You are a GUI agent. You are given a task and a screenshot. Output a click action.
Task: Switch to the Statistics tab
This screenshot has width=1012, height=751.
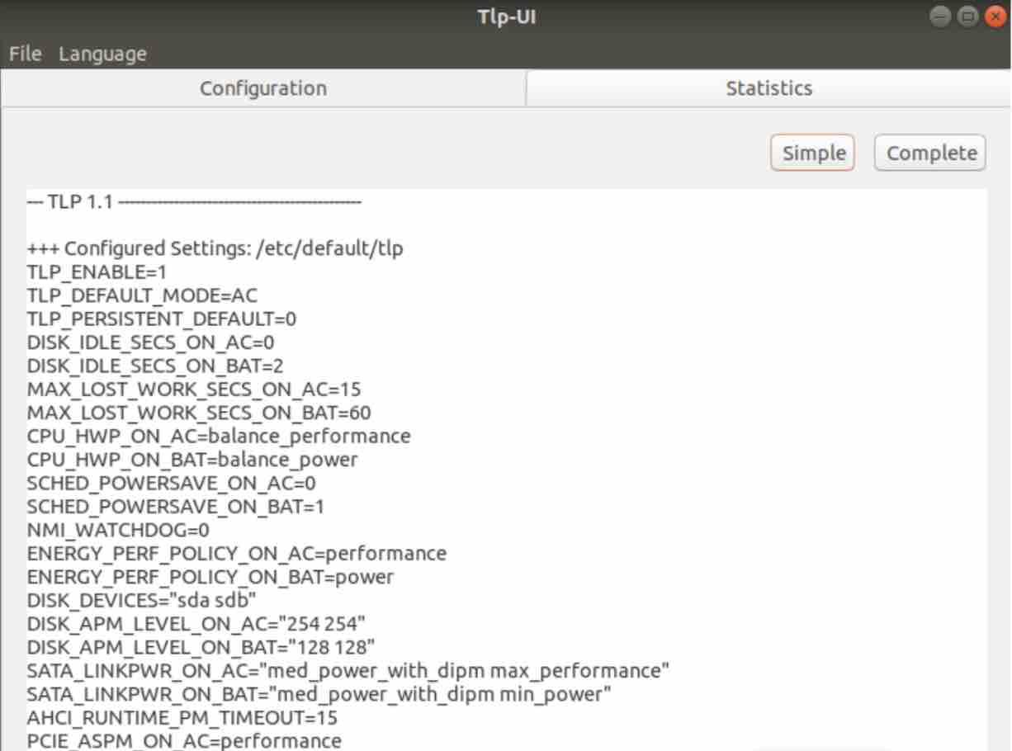[768, 88]
